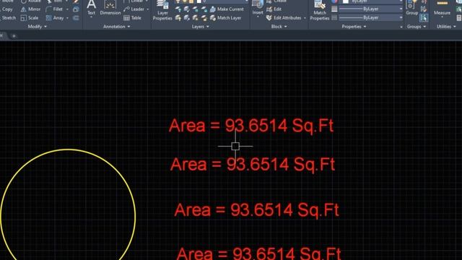
Task: Open the Array dropdown arrow
Action: point(67,18)
